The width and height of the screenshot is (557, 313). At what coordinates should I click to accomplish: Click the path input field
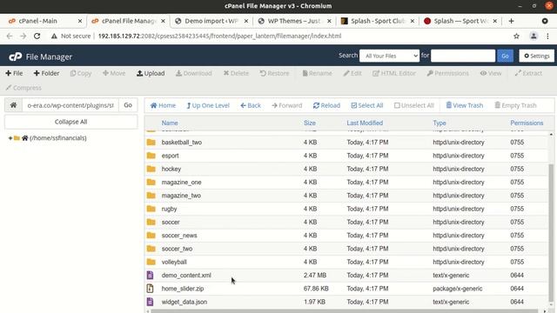70,105
